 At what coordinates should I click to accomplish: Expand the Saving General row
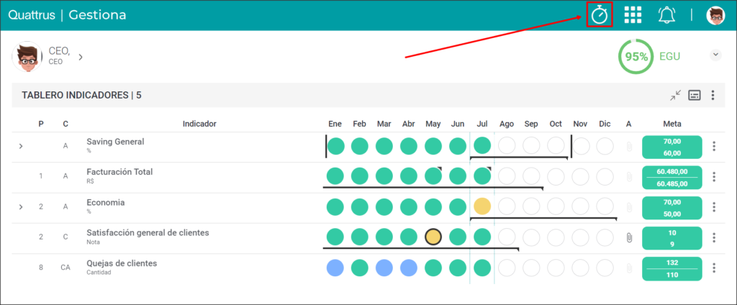(21, 146)
